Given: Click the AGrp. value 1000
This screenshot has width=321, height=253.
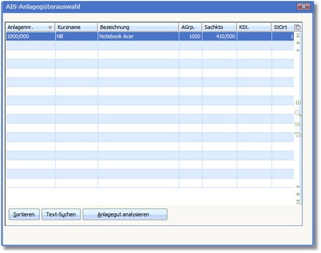Looking at the screenshot, I should tap(190, 36).
